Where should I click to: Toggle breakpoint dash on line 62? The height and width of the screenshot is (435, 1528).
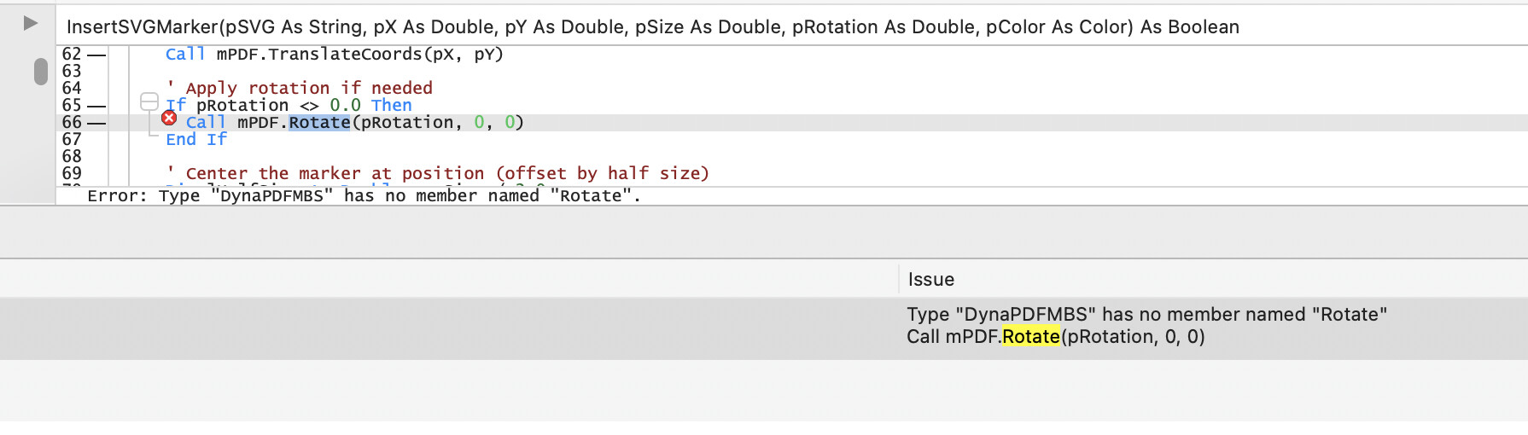click(96, 55)
